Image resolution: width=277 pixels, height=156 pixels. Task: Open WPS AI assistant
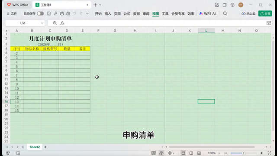click(x=207, y=13)
